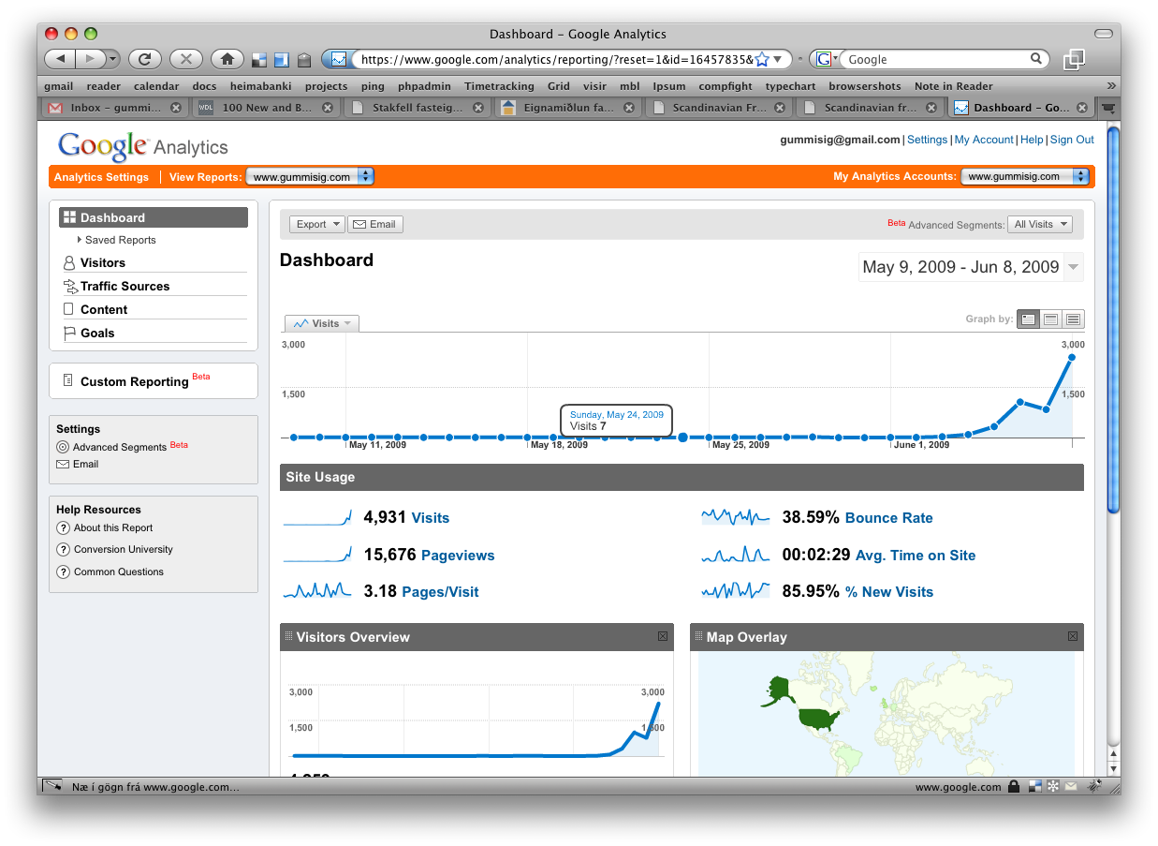The image size is (1158, 846).
Task: Click the Delicious icon in the browser toolbar
Action: coord(259,60)
